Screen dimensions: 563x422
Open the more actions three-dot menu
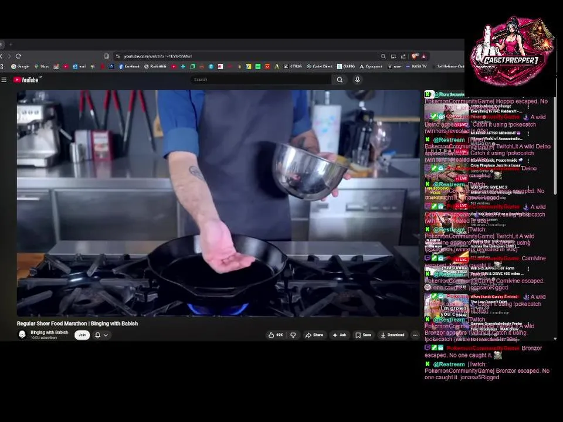click(415, 335)
